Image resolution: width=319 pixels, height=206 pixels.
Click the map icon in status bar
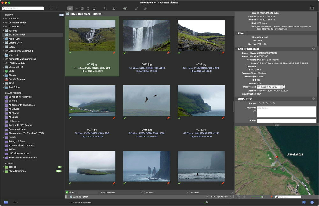click(x=304, y=202)
